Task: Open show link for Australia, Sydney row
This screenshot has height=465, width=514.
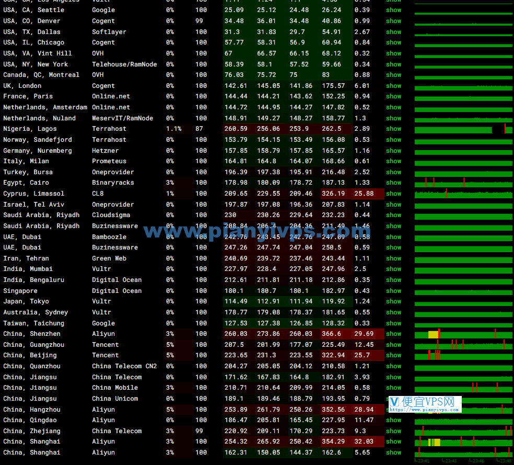Action: pos(393,312)
